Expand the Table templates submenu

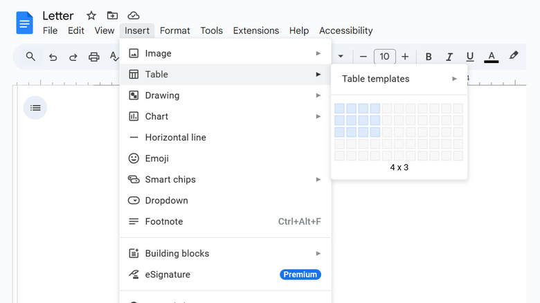click(399, 79)
